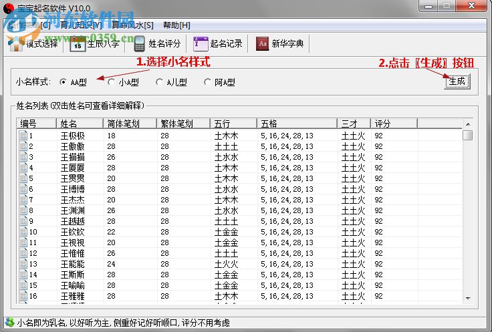The width and height of the screenshot is (492, 332).
Task: Select name 王喻喻 in list
Action: coord(72,285)
